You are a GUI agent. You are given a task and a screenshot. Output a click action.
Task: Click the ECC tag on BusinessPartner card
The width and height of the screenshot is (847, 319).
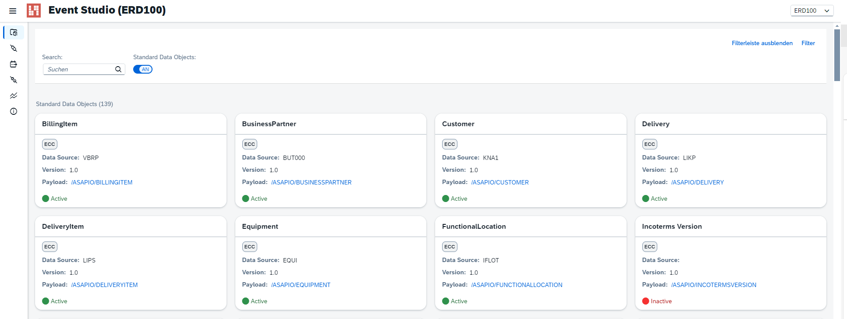250,144
